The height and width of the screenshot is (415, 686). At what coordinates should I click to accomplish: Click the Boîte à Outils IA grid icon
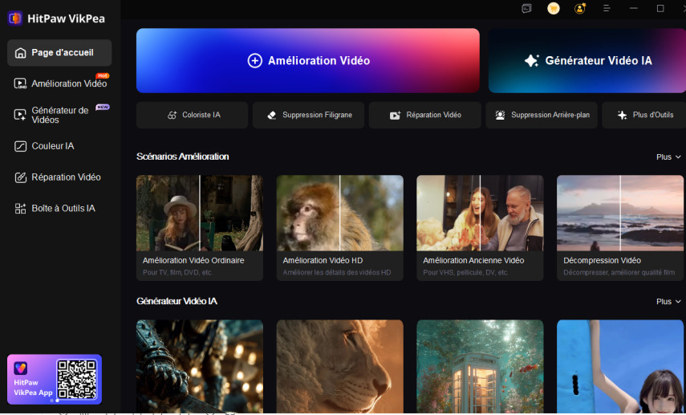pyautogui.click(x=20, y=209)
